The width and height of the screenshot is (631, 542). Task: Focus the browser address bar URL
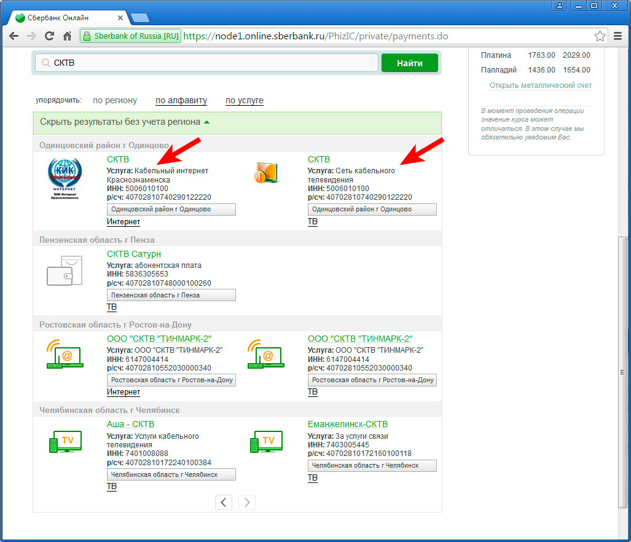pos(316,36)
